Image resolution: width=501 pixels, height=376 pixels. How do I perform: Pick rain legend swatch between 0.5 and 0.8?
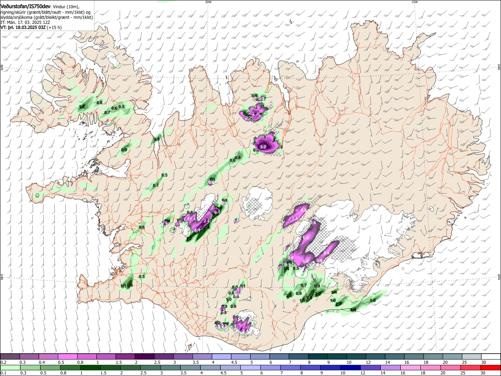pos(50,367)
